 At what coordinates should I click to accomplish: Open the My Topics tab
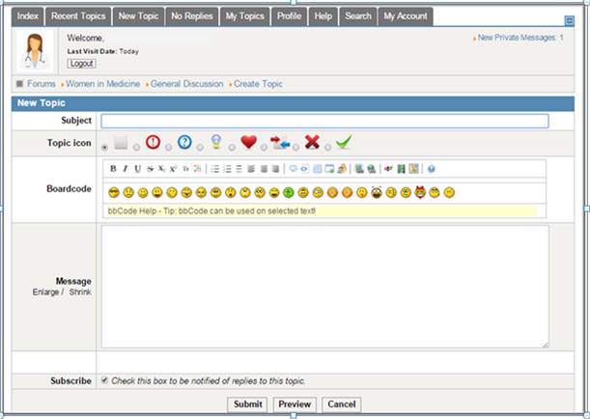click(245, 16)
